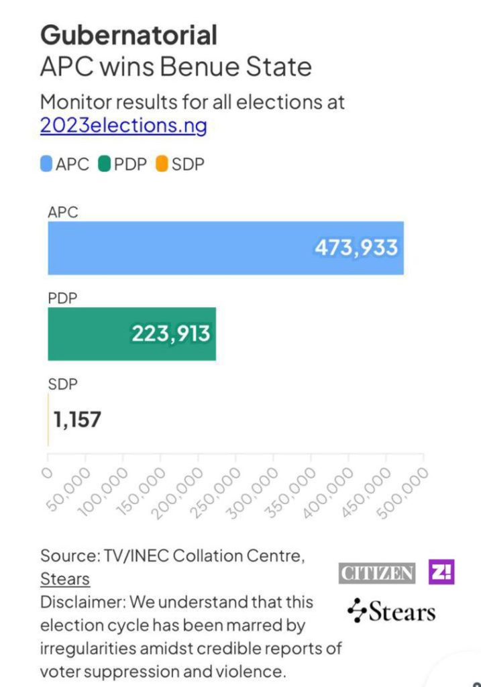This screenshot has width=481, height=687.
Task: Click the Citizen logo
Action: (376, 574)
